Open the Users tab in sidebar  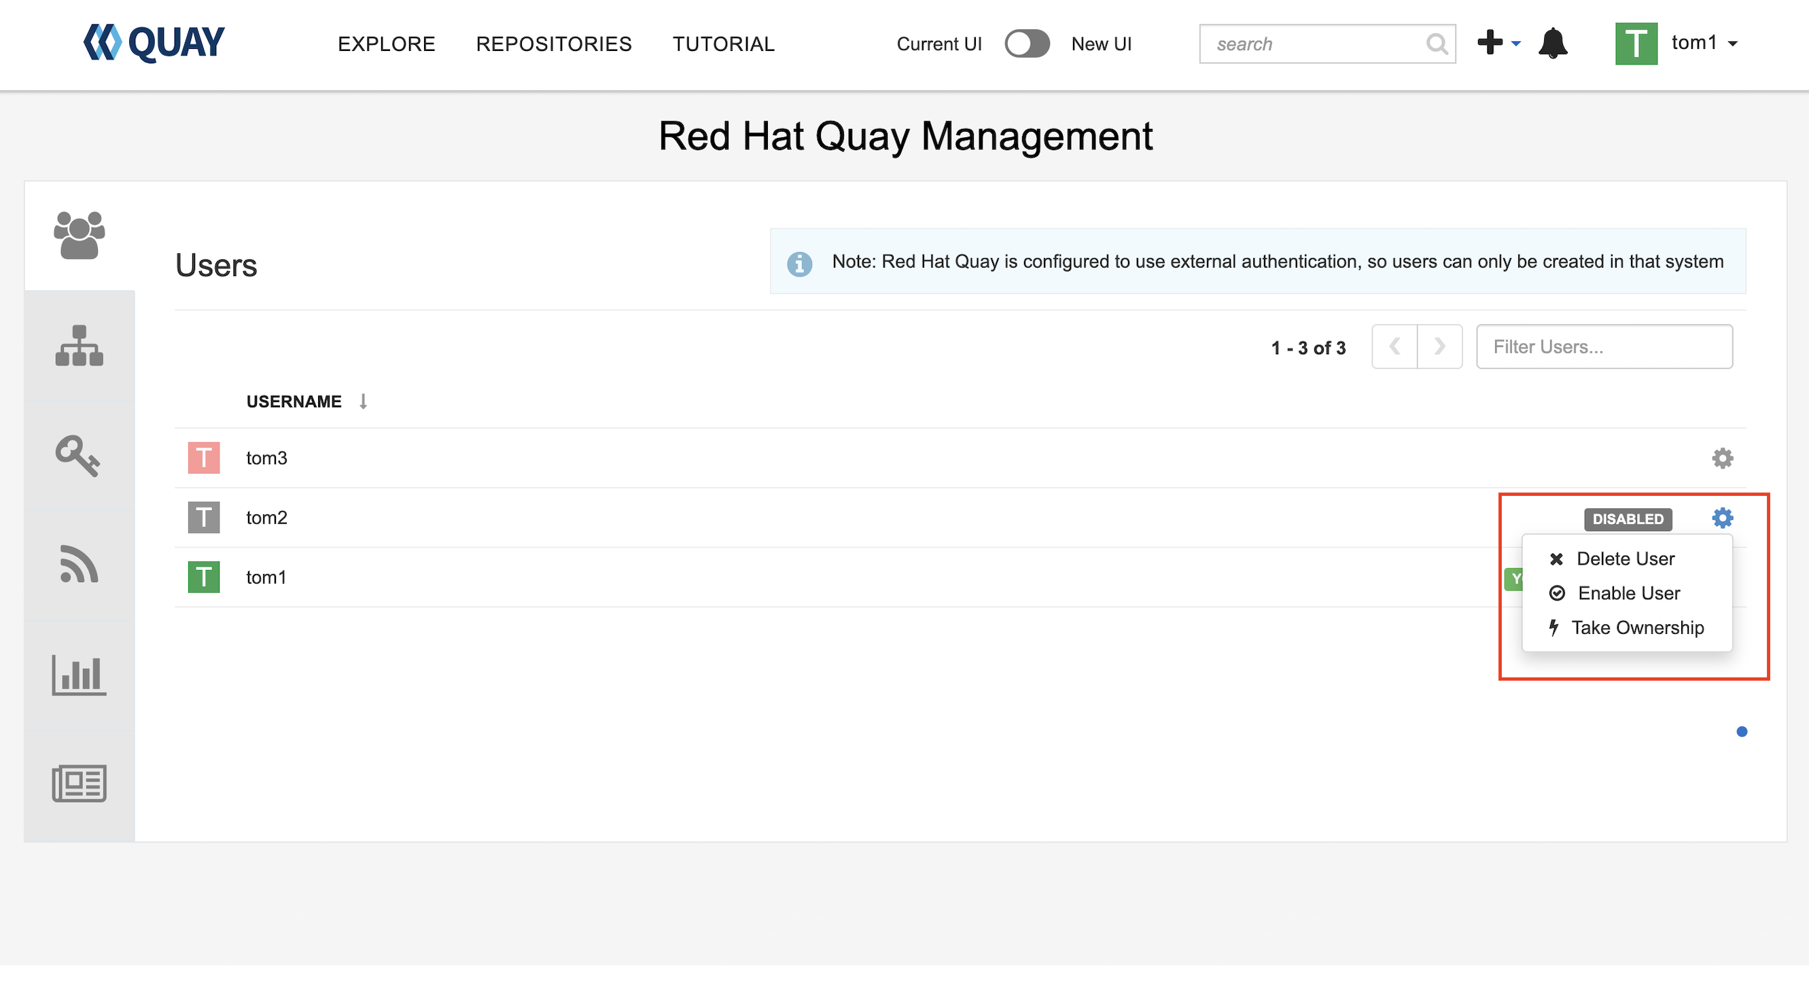pyautogui.click(x=80, y=235)
